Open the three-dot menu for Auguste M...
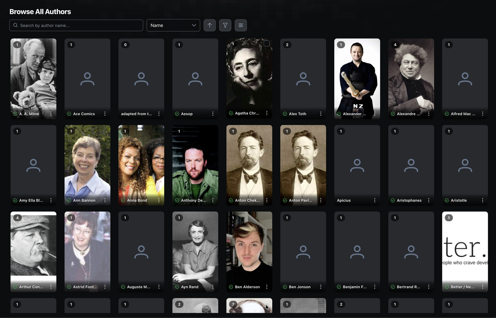 (159, 287)
